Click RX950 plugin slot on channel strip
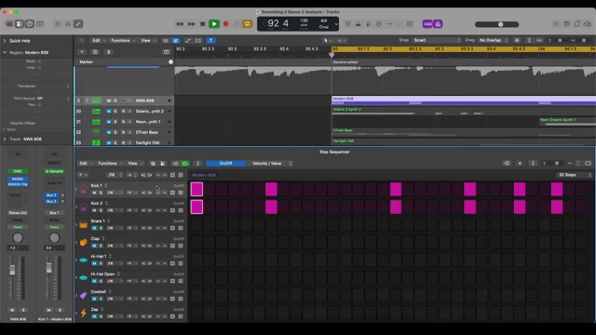 tap(18, 179)
